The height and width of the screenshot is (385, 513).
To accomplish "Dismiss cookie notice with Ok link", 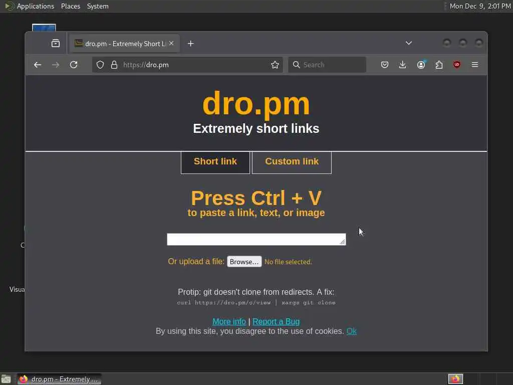I will coord(351,331).
